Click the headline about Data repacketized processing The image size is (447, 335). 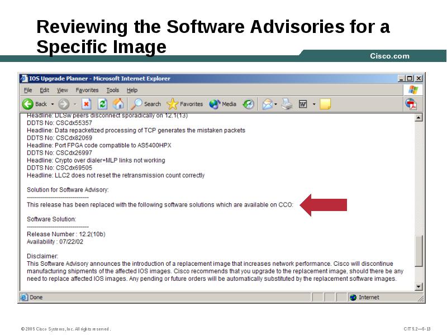click(136, 131)
